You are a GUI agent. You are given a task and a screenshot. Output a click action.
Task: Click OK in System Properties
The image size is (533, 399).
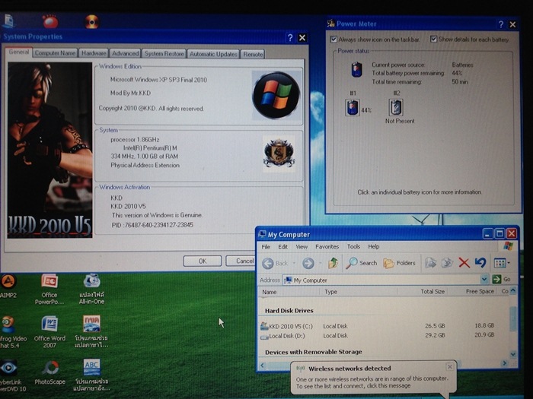[202, 261]
